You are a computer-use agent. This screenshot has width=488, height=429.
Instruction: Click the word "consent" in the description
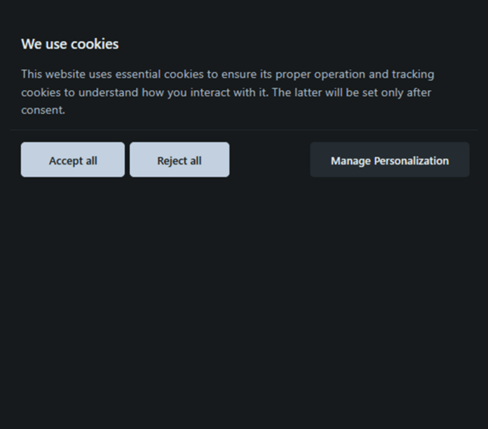click(42, 110)
